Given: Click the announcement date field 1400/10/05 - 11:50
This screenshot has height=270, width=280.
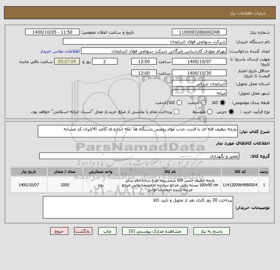Looking at the screenshot, I should click(x=52, y=32).
